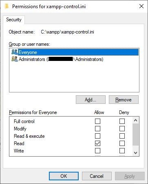Viewport: 148px width, 184px height.
Task: Click permissions list scroll up arrow
Action: pos(135,120)
